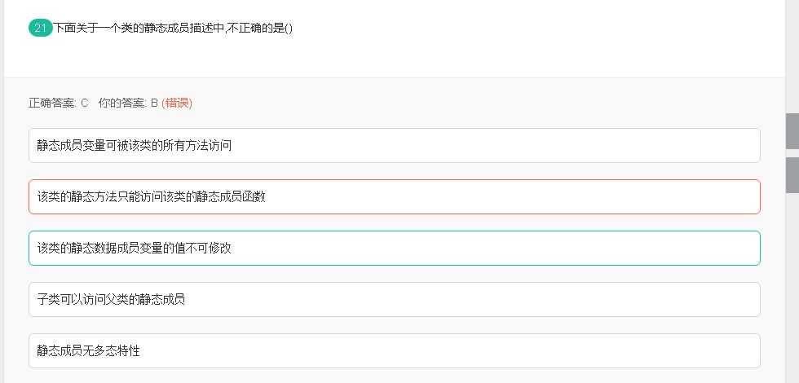The height and width of the screenshot is (383, 799).
Task: Click the upper gray side block at right edge
Action: [x=792, y=130]
